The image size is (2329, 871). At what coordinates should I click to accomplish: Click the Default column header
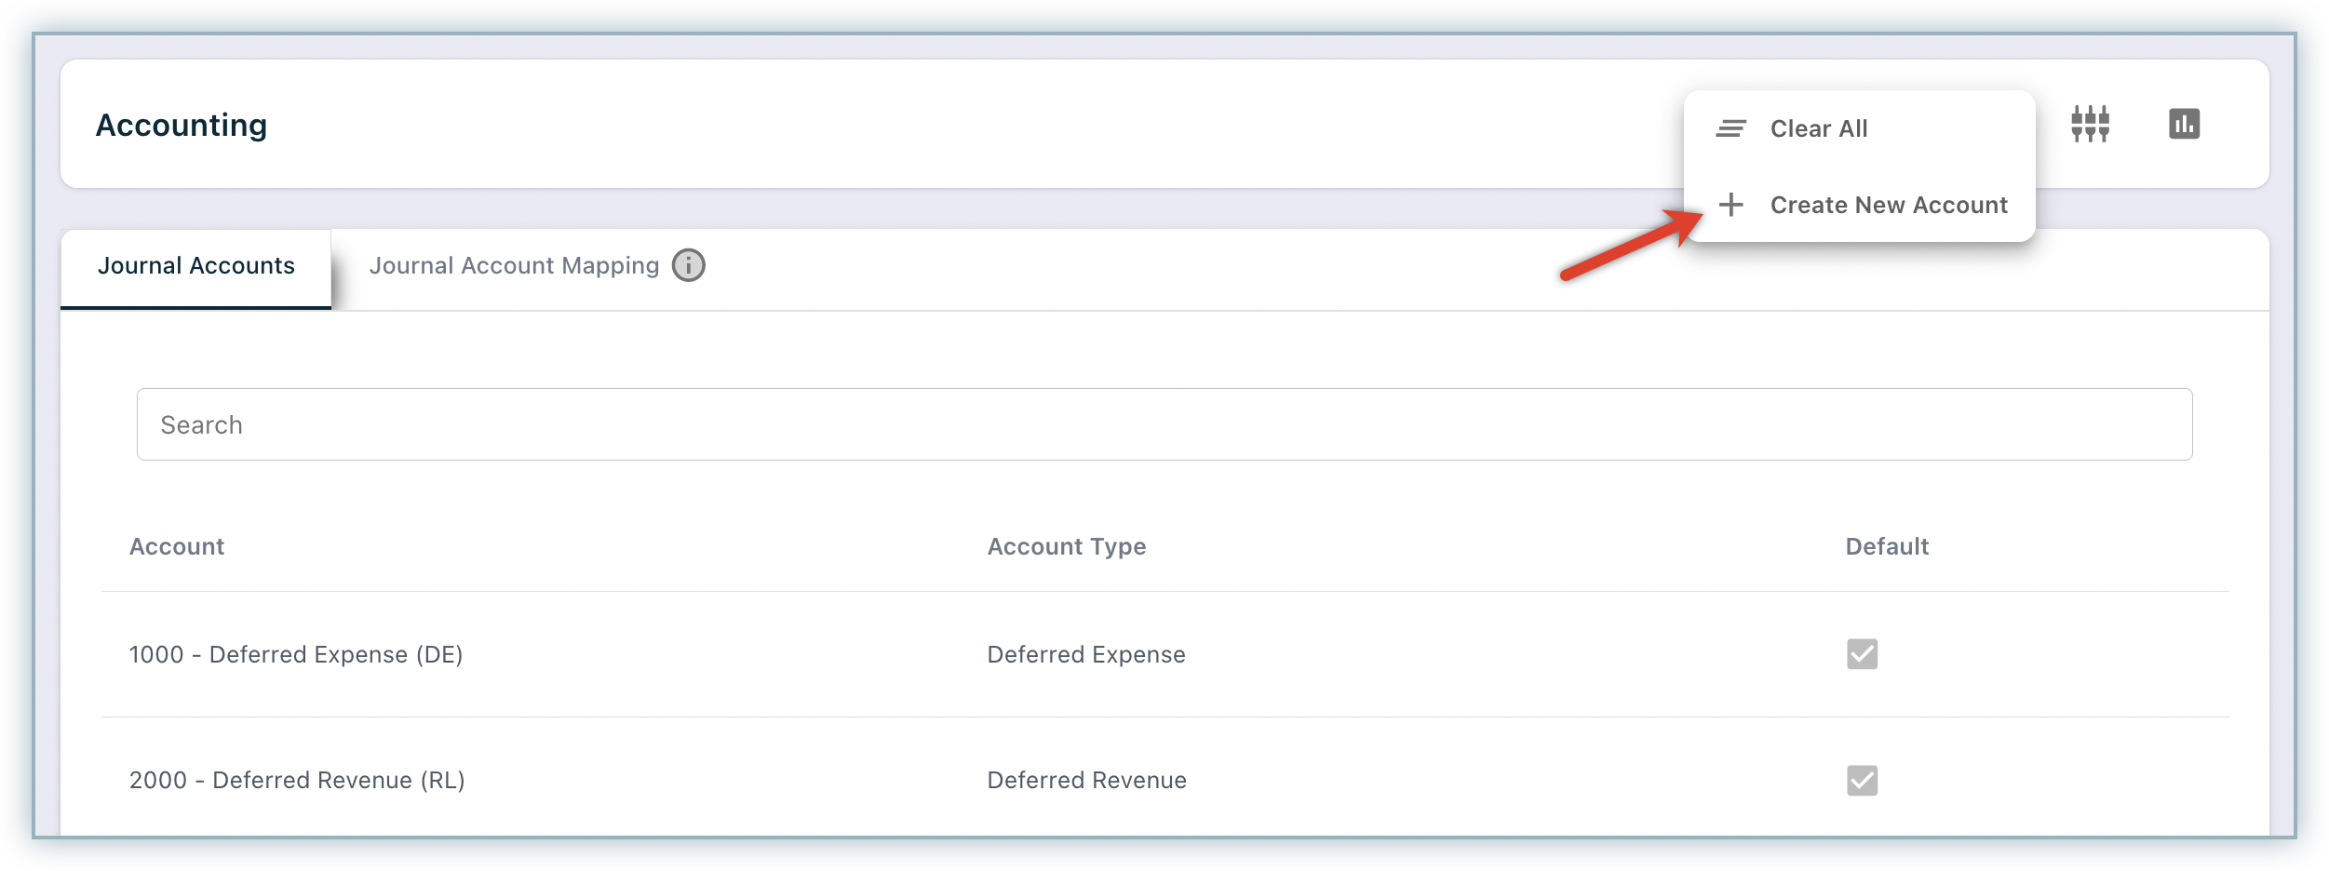point(1887,546)
